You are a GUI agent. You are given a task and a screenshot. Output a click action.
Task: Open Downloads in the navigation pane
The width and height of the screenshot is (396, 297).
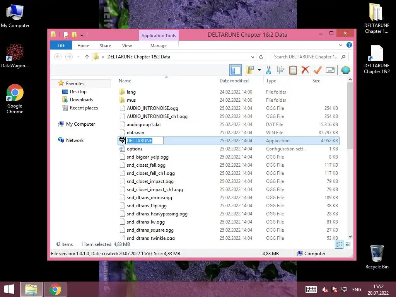(x=81, y=100)
